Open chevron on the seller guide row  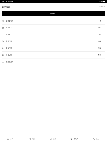104,62
